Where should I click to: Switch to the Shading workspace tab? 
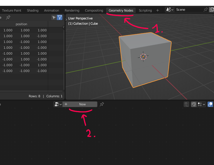coord(32,10)
